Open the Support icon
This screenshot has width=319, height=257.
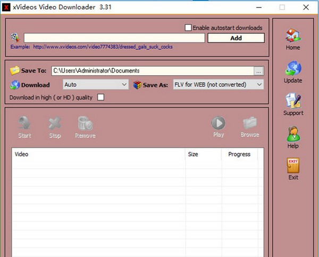click(x=293, y=101)
